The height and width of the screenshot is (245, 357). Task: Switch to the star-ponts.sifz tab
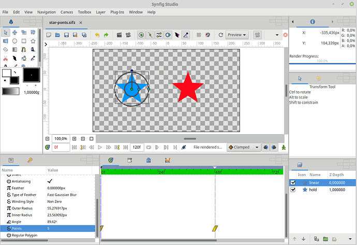click(61, 23)
